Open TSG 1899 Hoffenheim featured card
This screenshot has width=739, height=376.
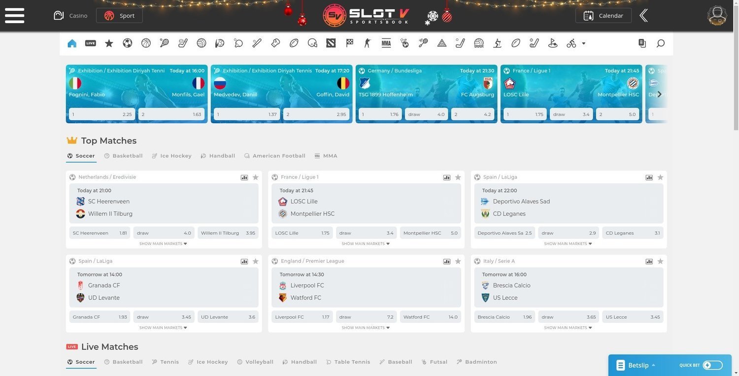[x=427, y=94]
